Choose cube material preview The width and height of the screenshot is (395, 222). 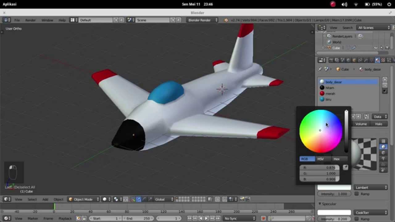pyautogui.click(x=383, y=153)
